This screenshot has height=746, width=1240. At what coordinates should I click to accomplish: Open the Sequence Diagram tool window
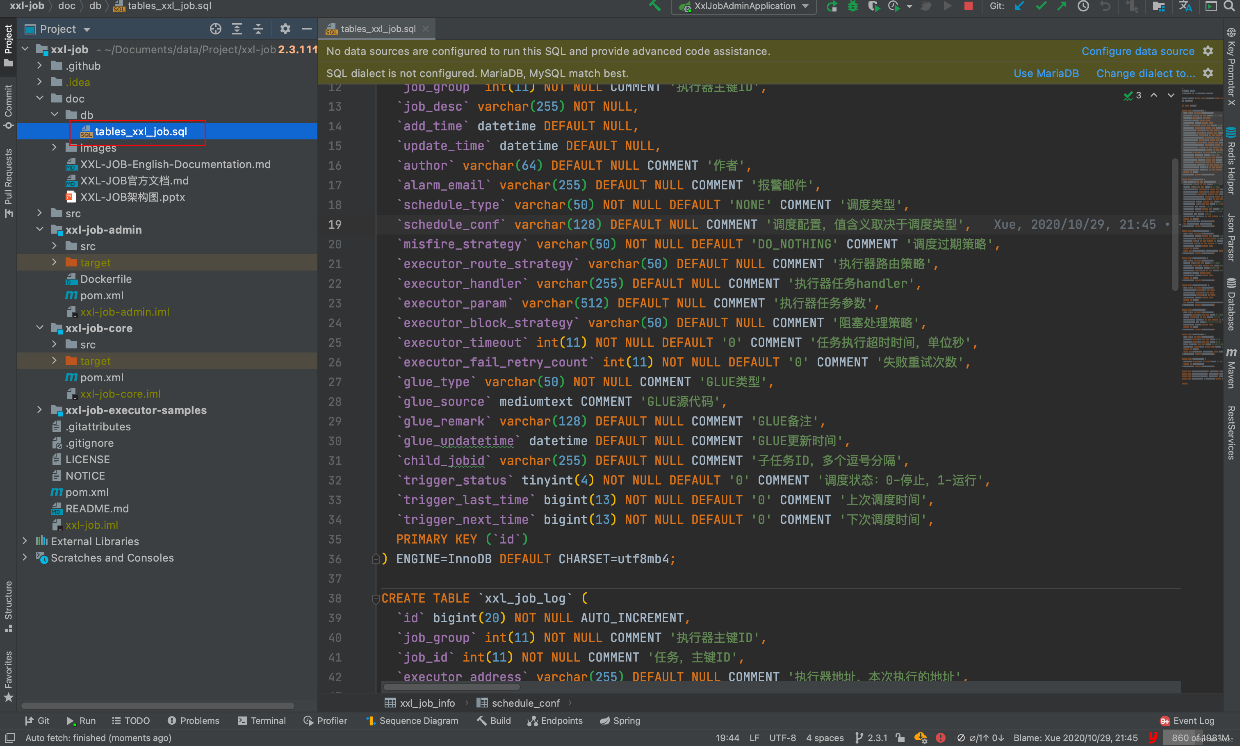pyautogui.click(x=413, y=721)
